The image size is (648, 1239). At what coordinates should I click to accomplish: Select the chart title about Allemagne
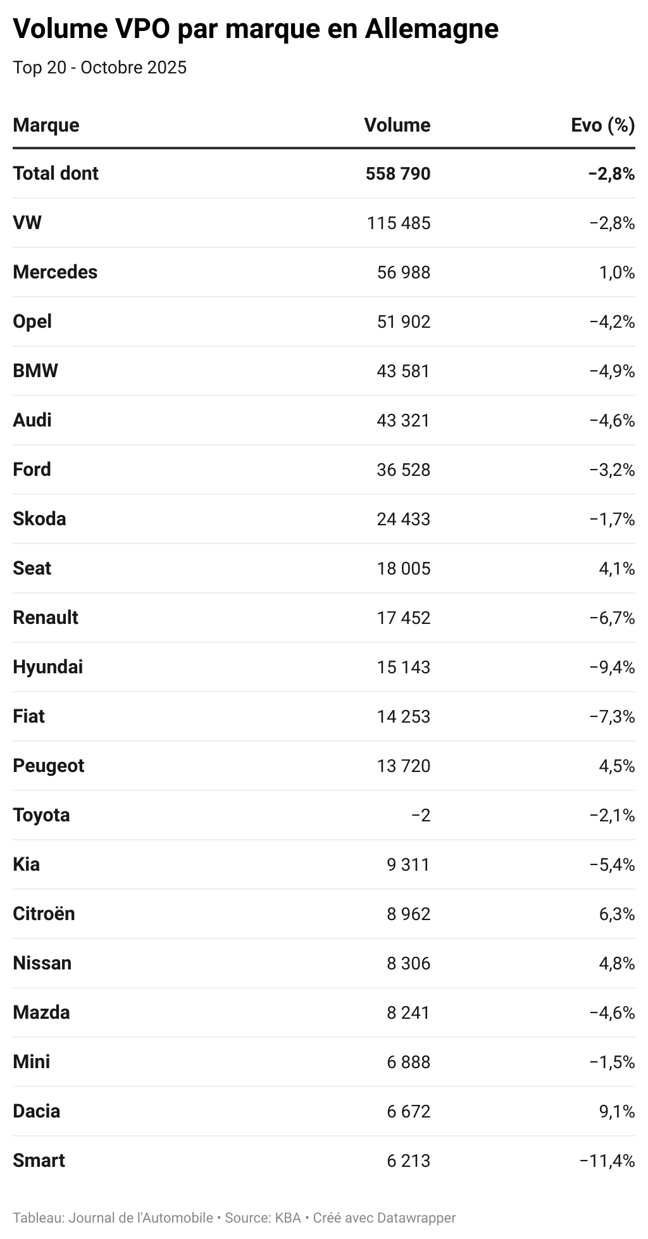(x=256, y=29)
